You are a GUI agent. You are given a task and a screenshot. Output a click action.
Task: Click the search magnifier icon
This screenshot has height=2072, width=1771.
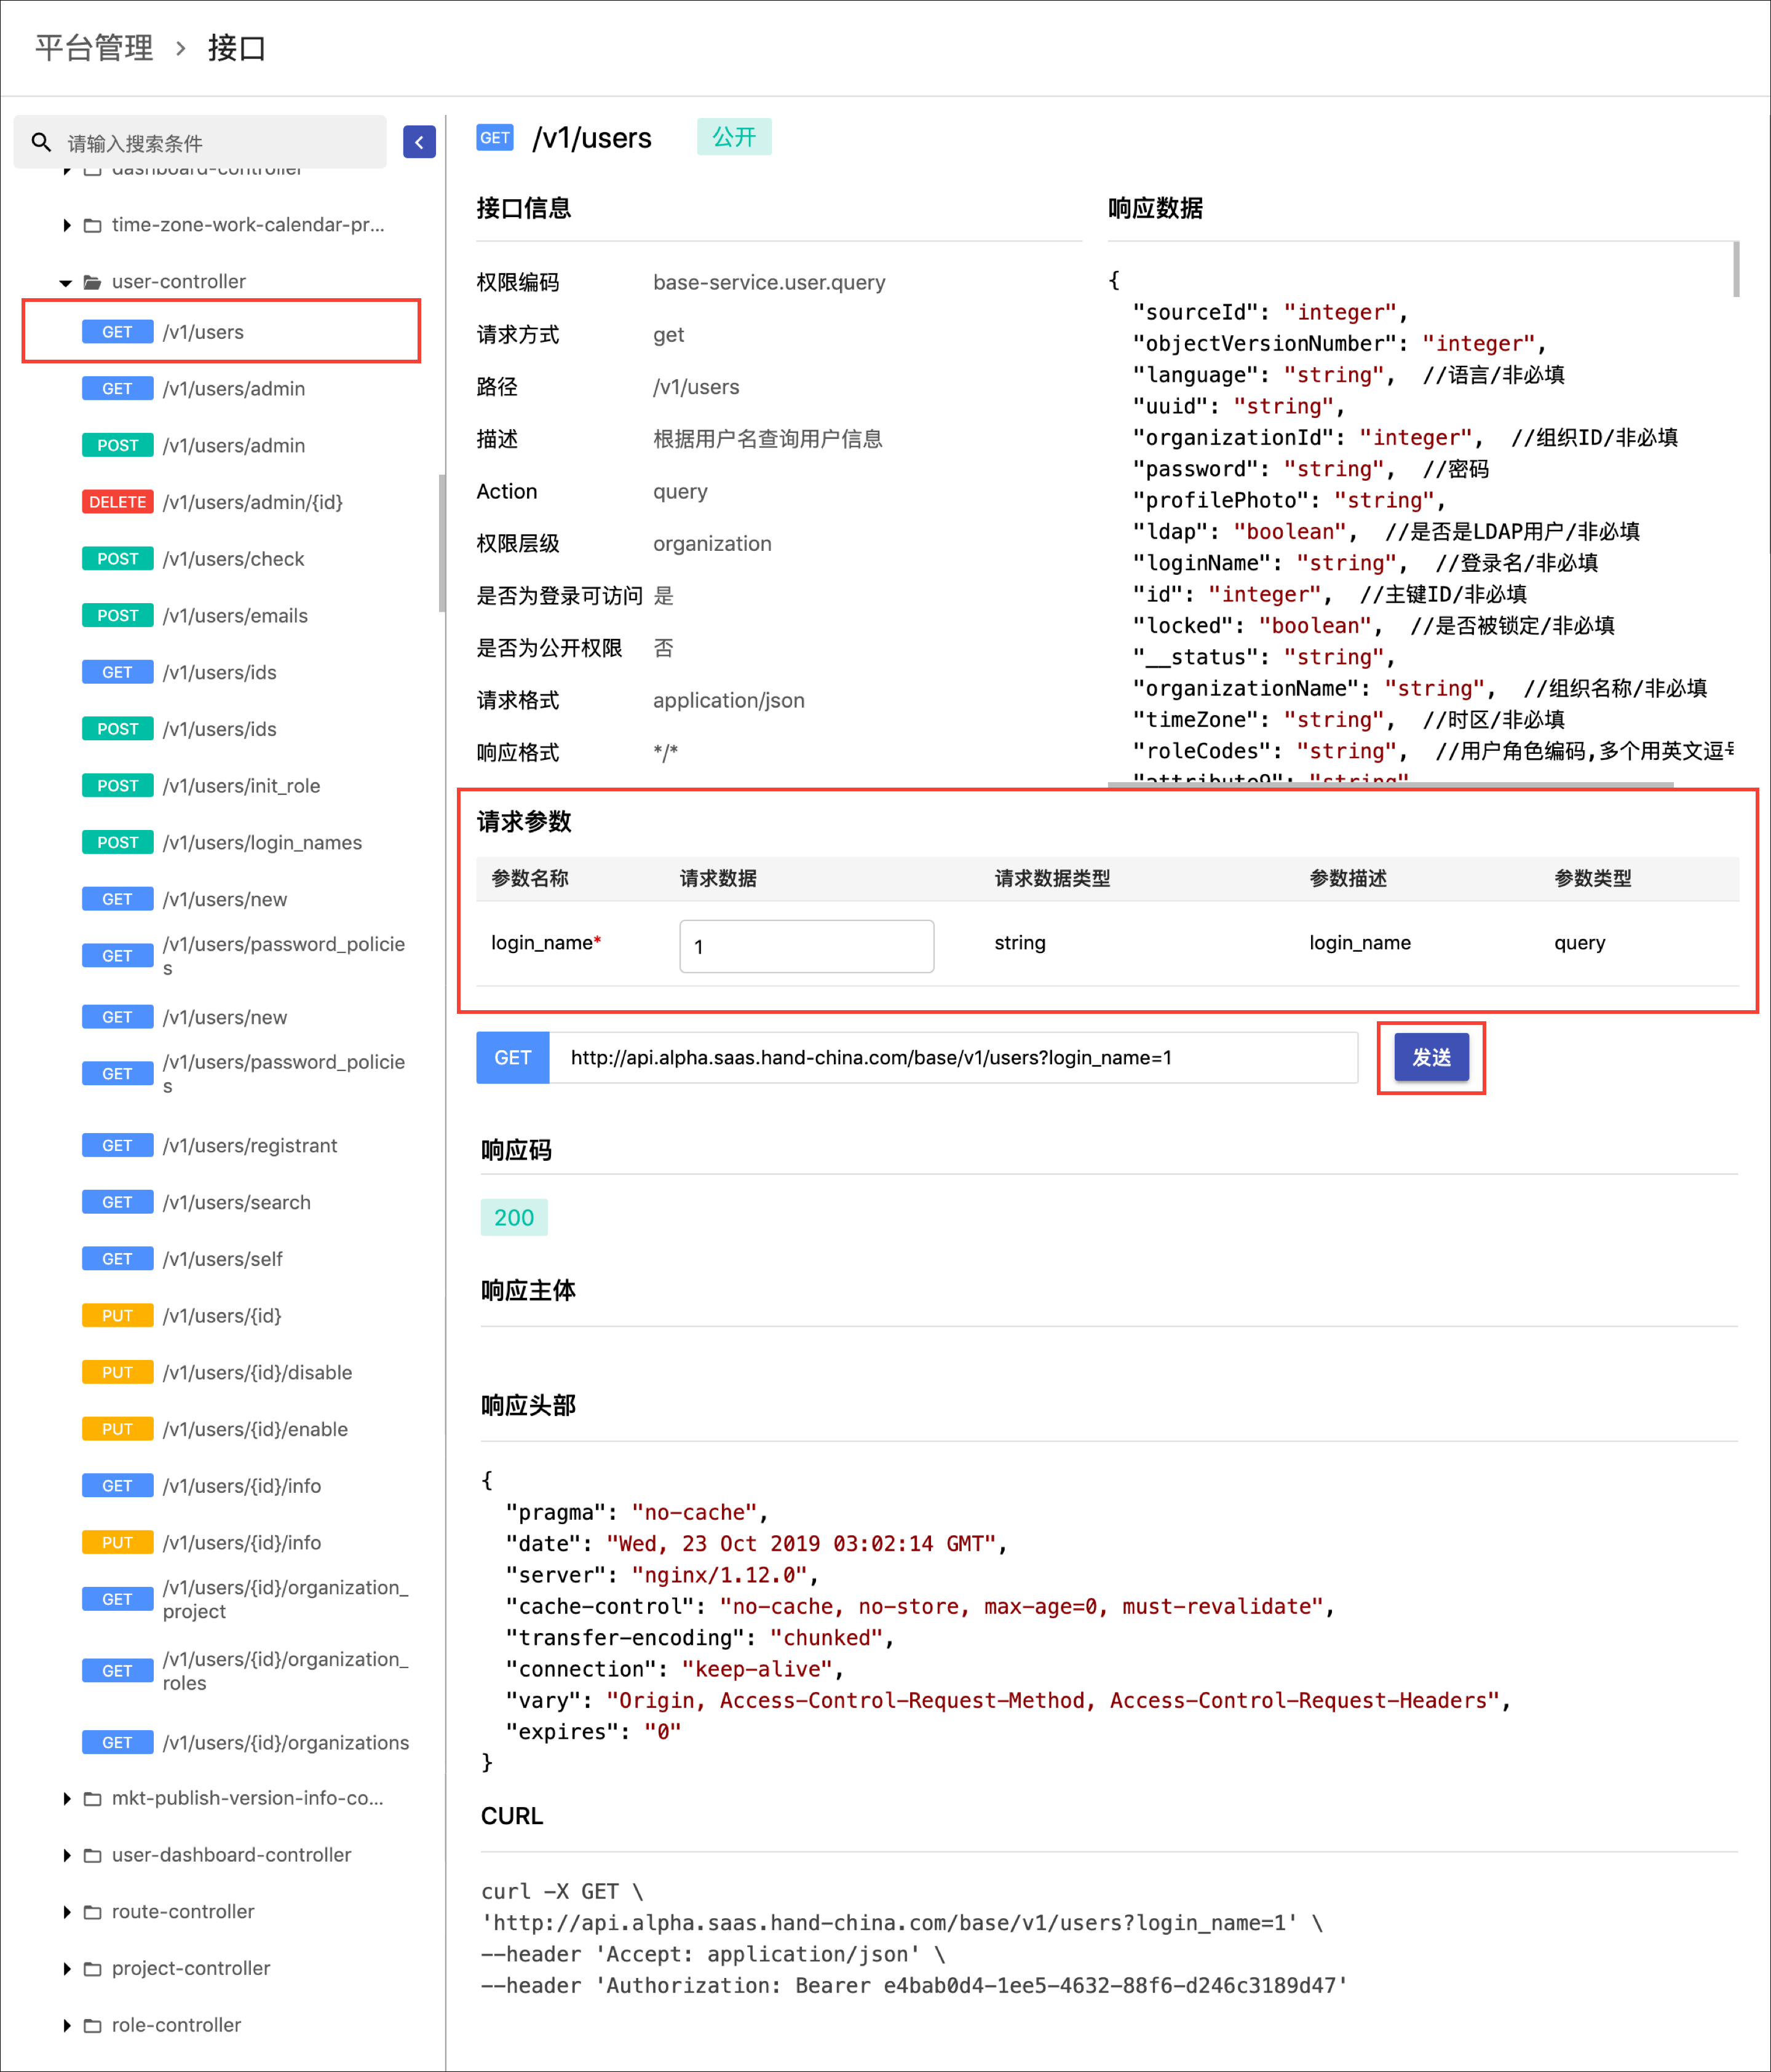point(41,143)
